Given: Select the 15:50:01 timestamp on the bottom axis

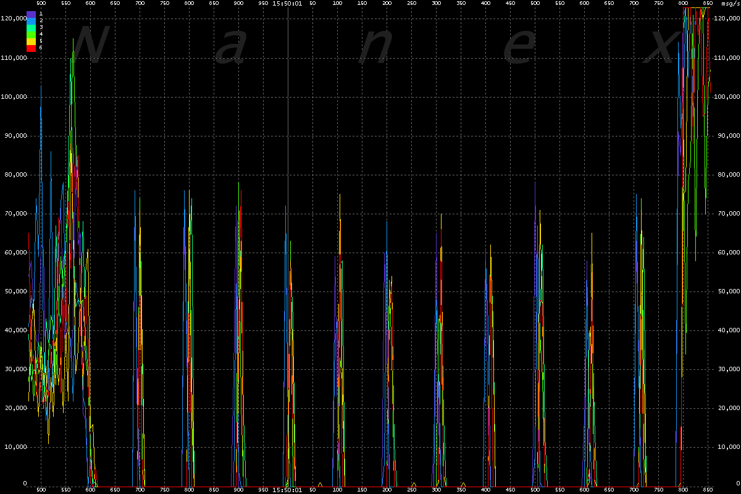Looking at the screenshot, I should (x=287, y=490).
